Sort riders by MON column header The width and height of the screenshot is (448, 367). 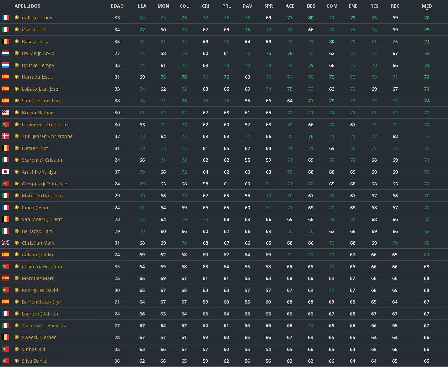[x=163, y=6]
